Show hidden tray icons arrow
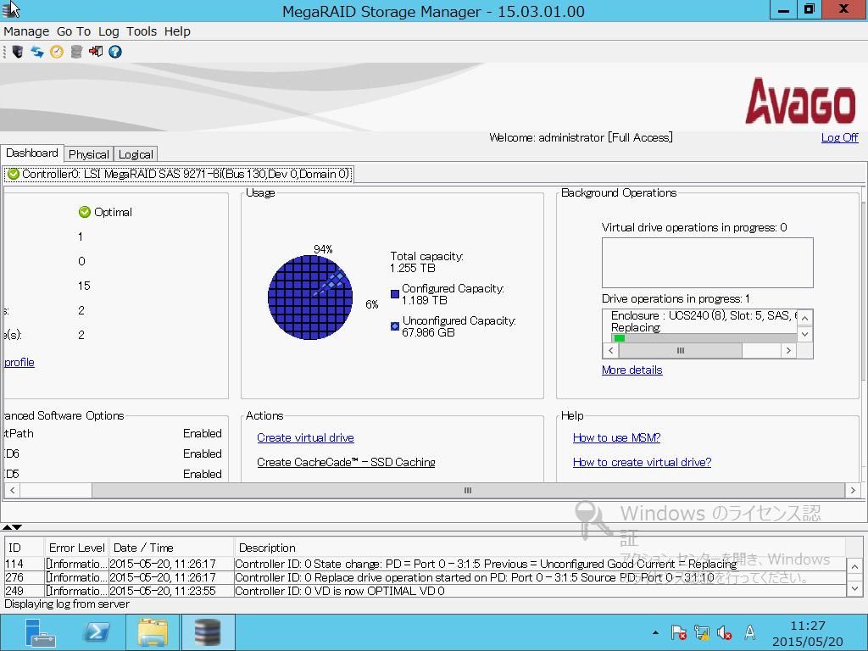 655,632
